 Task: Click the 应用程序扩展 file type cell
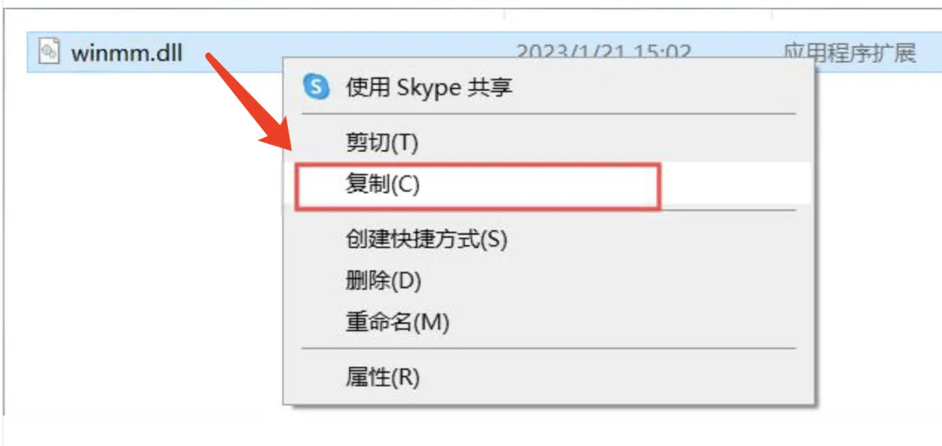pos(849,53)
